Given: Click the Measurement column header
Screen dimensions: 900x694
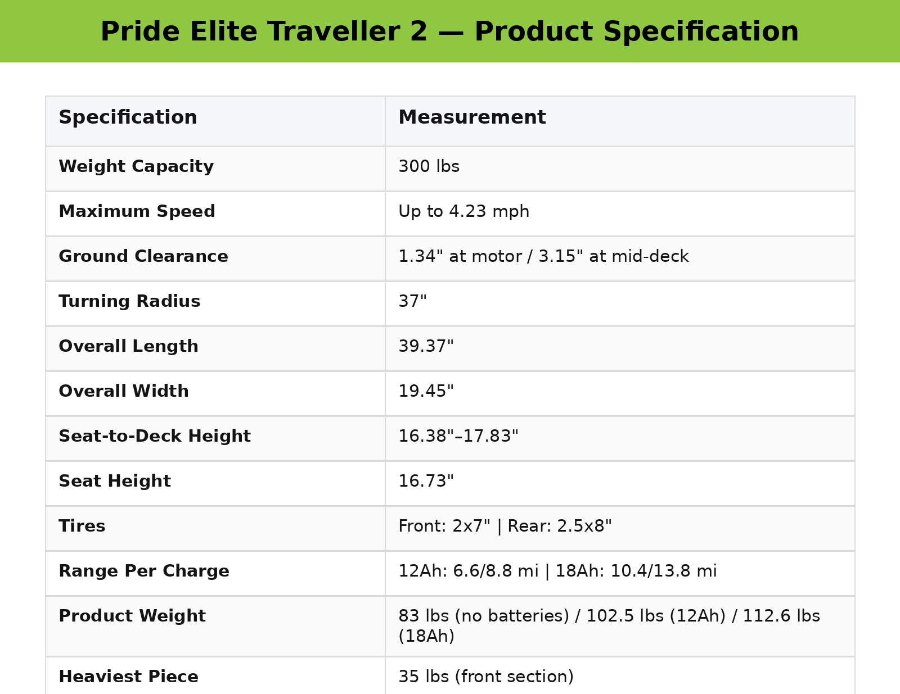Looking at the screenshot, I should (472, 118).
